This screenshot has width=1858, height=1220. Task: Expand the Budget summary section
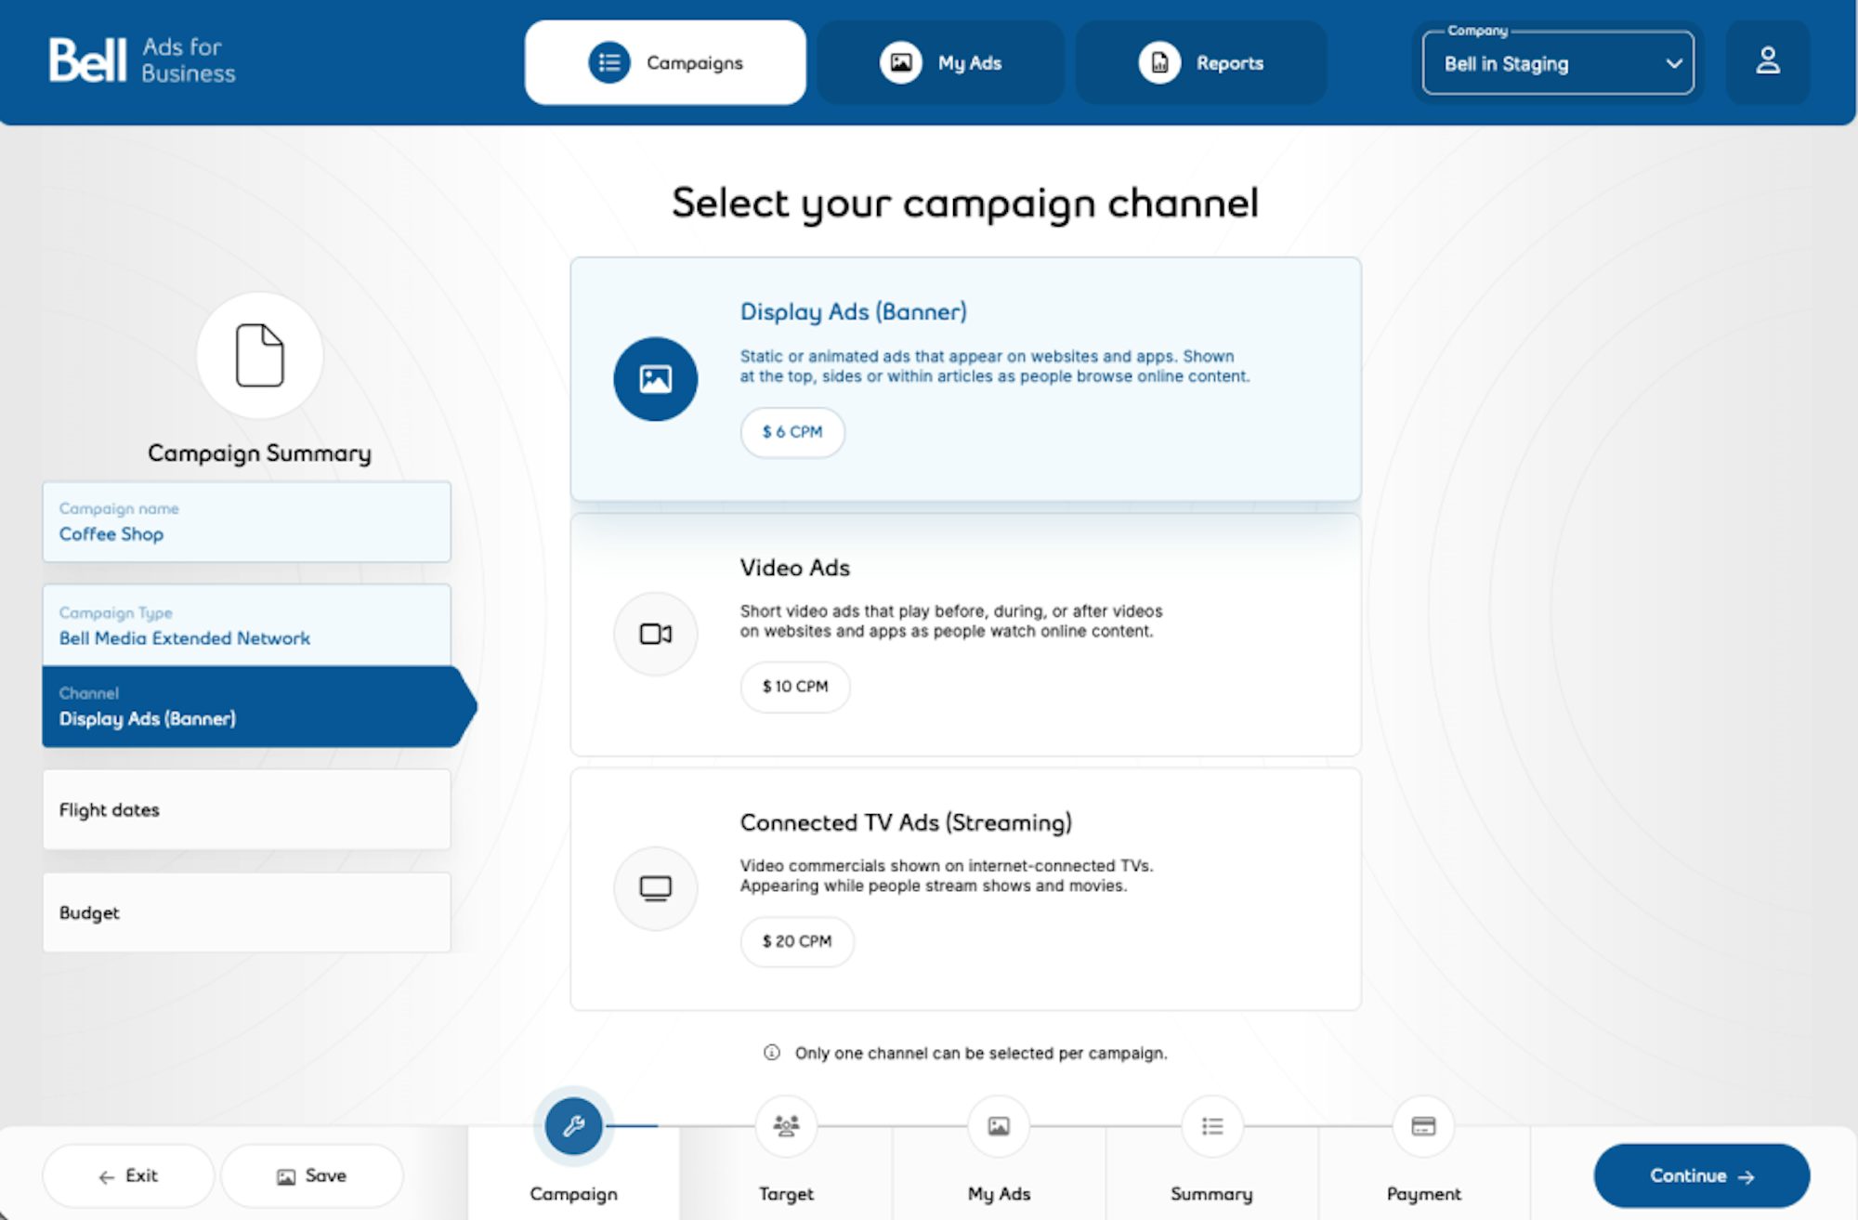pyautogui.click(x=246, y=912)
